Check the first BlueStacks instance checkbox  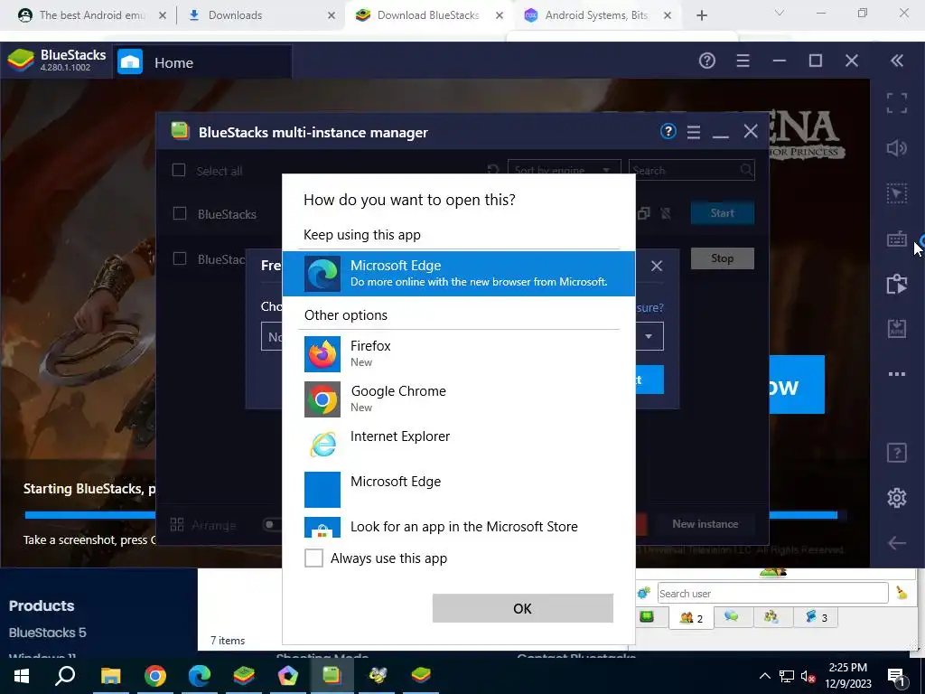tap(180, 213)
